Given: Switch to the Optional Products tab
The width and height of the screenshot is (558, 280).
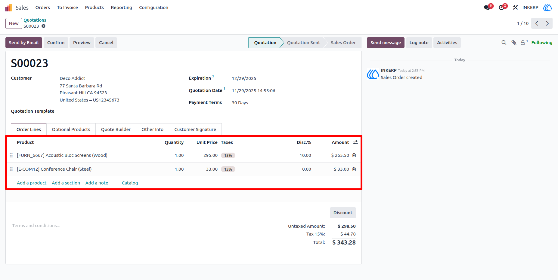Looking at the screenshot, I should click(71, 129).
